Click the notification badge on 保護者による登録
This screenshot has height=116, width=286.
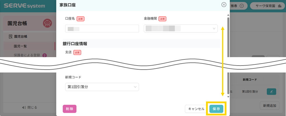point(45,55)
